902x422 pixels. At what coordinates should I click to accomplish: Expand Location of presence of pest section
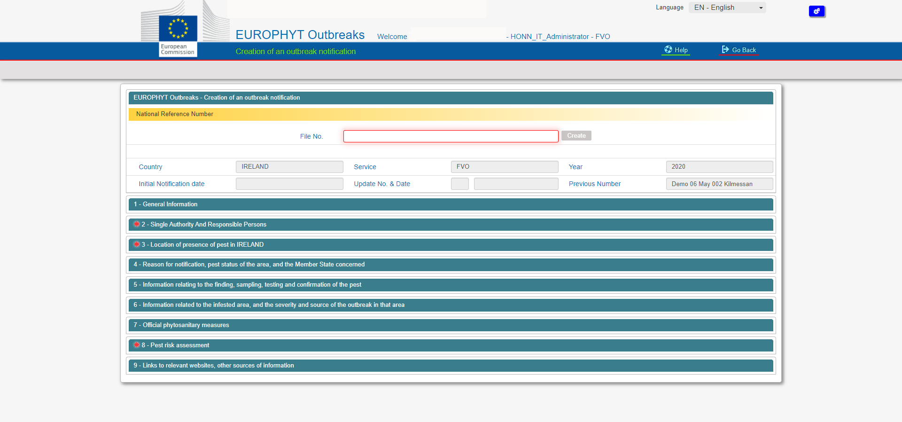point(451,245)
